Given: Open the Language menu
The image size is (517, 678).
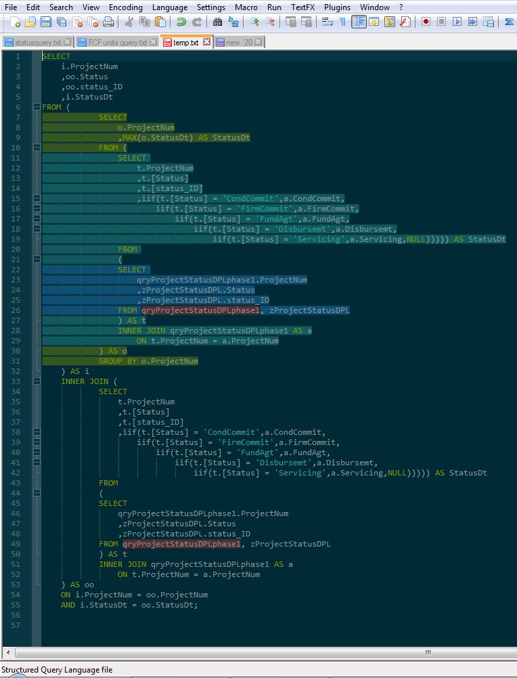Looking at the screenshot, I should pyautogui.click(x=170, y=7).
